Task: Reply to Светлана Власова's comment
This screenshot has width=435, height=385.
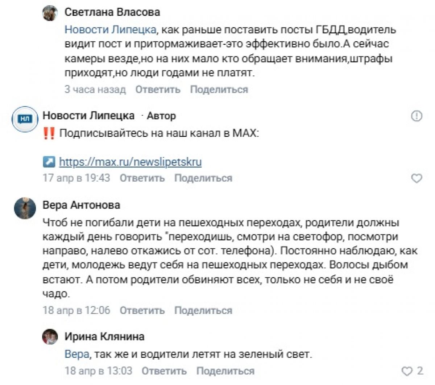Action: 158,90
